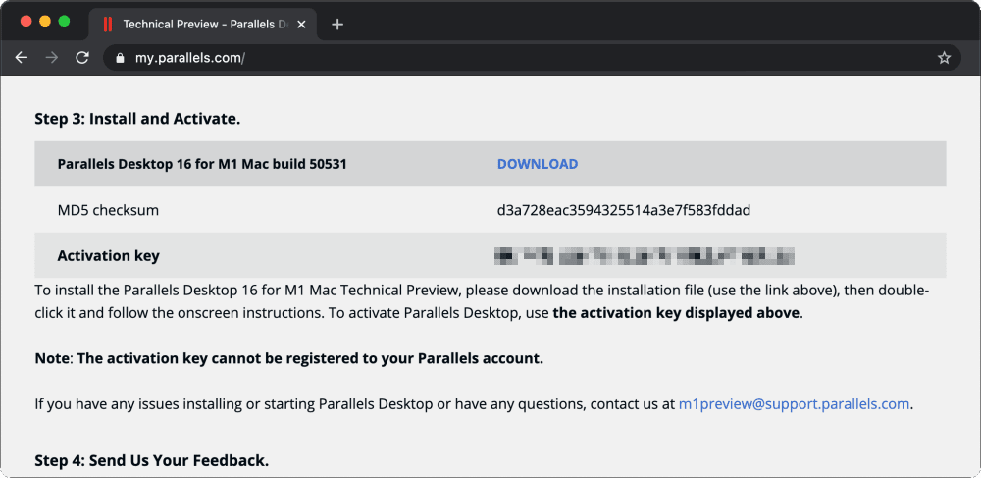Reload the page with the refresh icon
The width and height of the screenshot is (981, 478).
tap(82, 58)
